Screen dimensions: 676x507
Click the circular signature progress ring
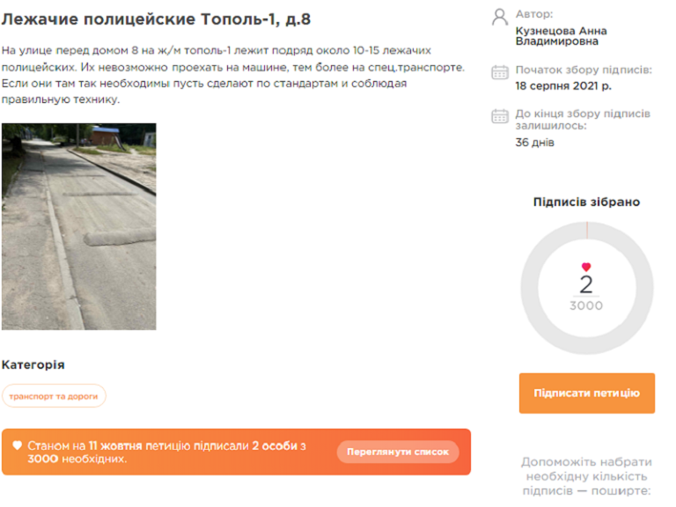(x=587, y=288)
